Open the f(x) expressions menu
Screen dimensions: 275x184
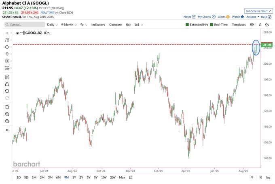[128, 25]
